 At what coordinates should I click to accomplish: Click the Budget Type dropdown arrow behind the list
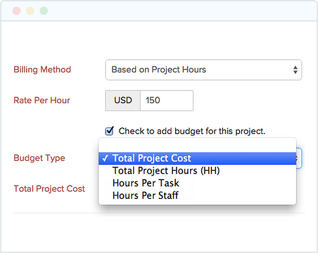coord(299,158)
